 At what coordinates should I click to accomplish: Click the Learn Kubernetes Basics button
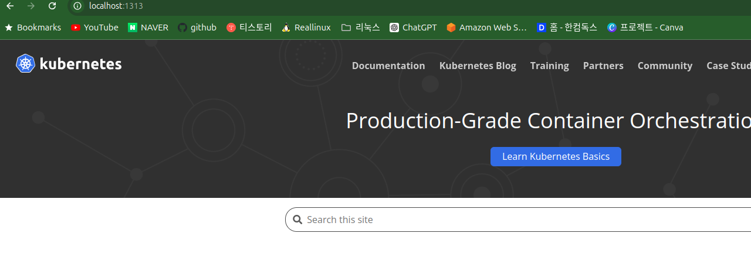click(556, 156)
